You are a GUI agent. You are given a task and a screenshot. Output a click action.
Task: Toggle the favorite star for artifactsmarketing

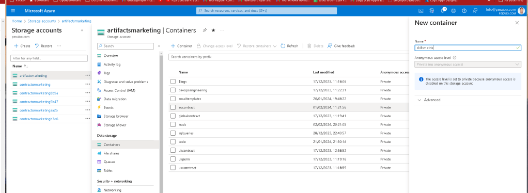(x=213, y=30)
